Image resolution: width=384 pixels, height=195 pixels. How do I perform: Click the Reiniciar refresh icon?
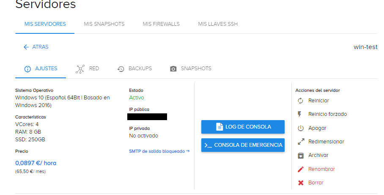(301, 101)
